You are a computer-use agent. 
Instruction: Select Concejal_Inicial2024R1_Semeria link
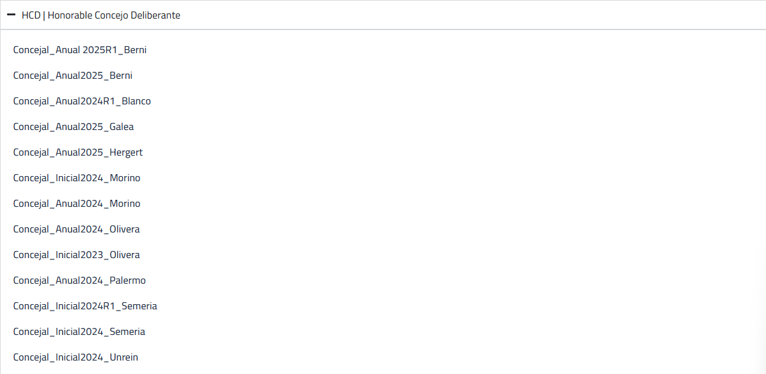click(85, 306)
